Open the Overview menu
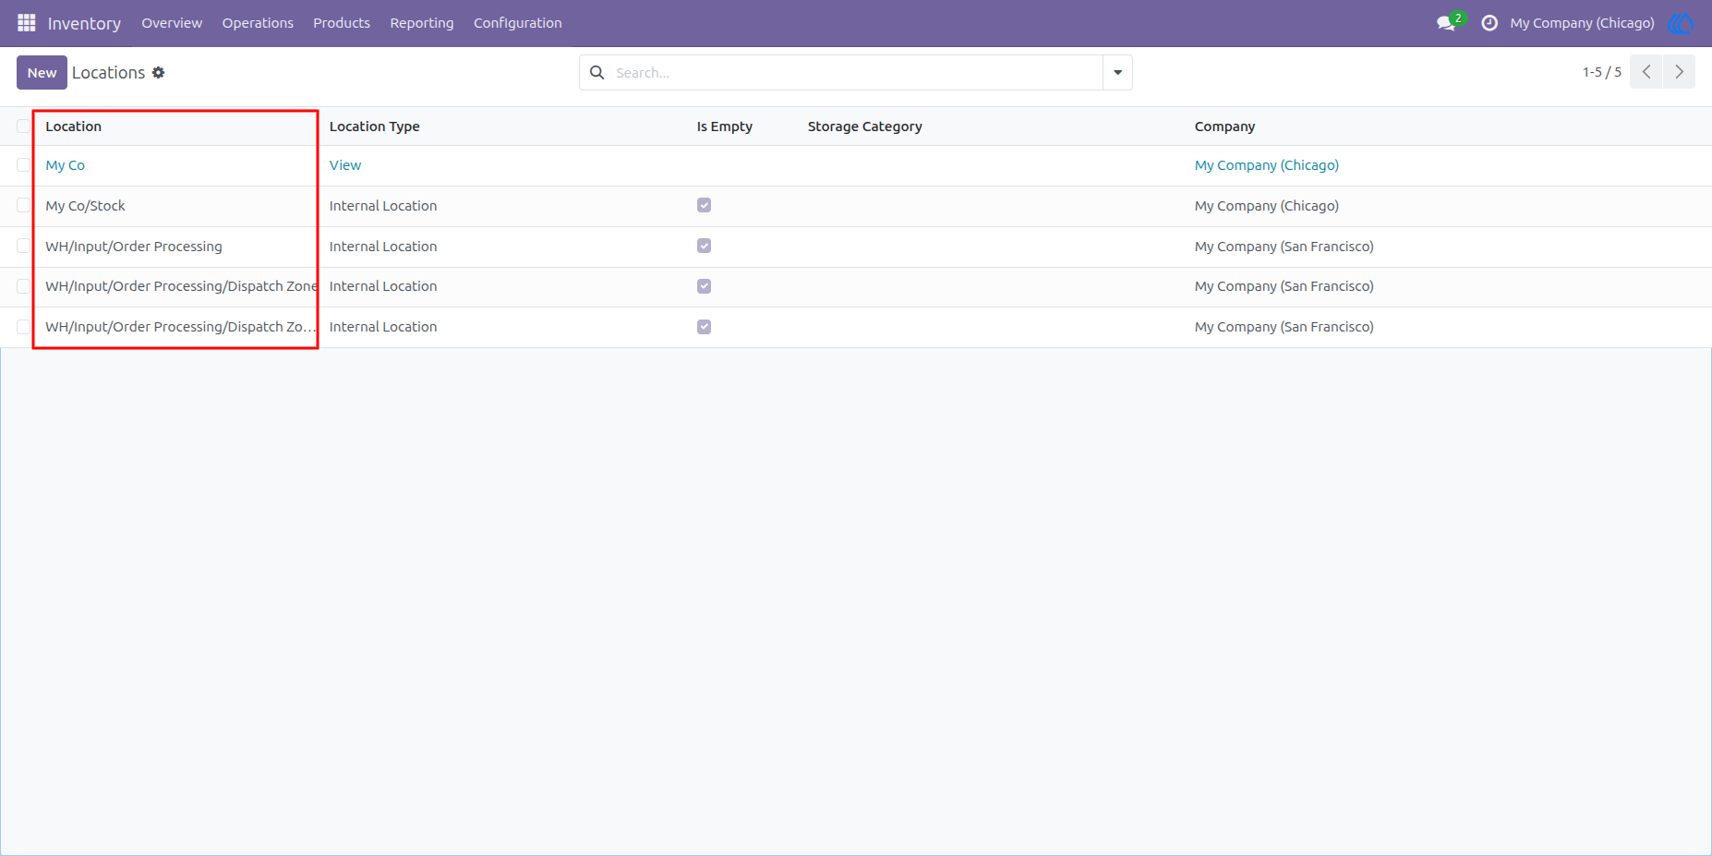The width and height of the screenshot is (1712, 856). tap(172, 23)
